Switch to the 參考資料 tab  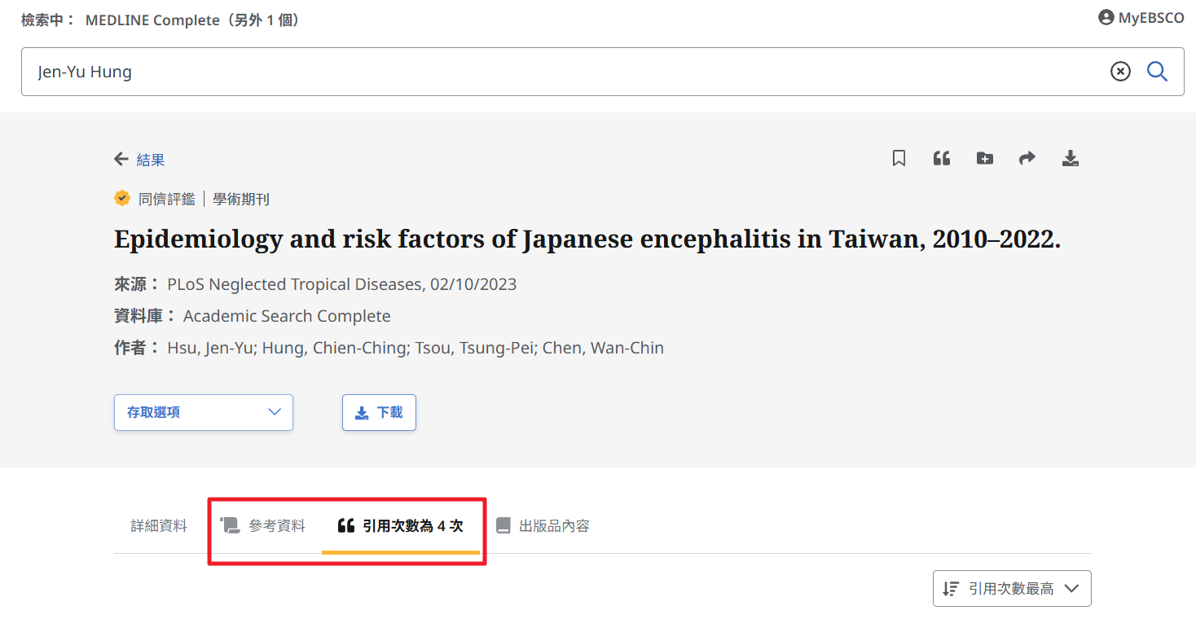[264, 526]
